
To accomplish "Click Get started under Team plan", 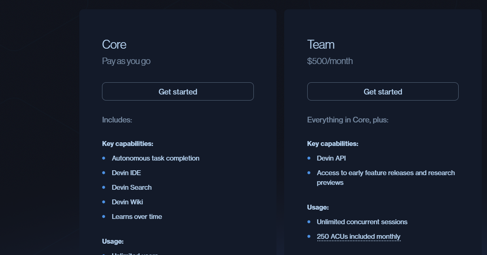I will (383, 92).
